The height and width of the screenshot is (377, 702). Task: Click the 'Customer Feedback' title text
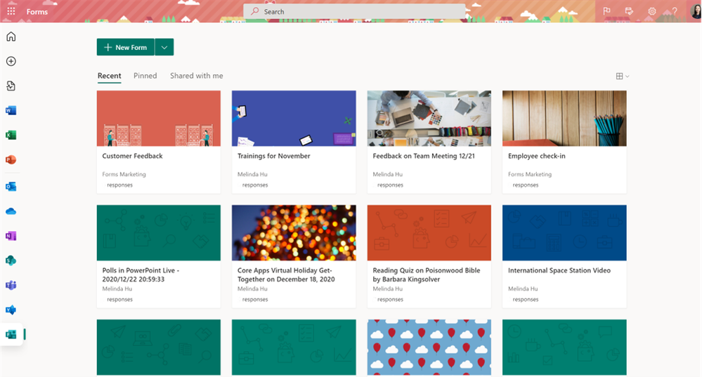click(x=133, y=156)
